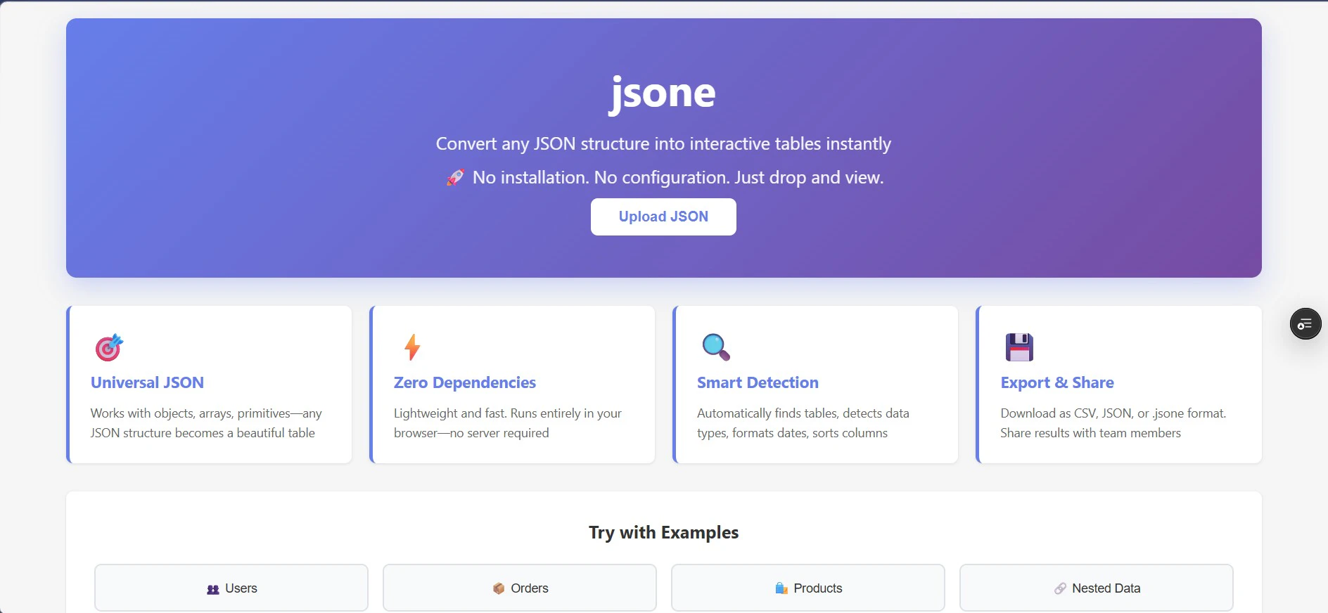Click the Upload JSON button
Viewport: 1328px width, 613px height.
pyautogui.click(x=663, y=217)
